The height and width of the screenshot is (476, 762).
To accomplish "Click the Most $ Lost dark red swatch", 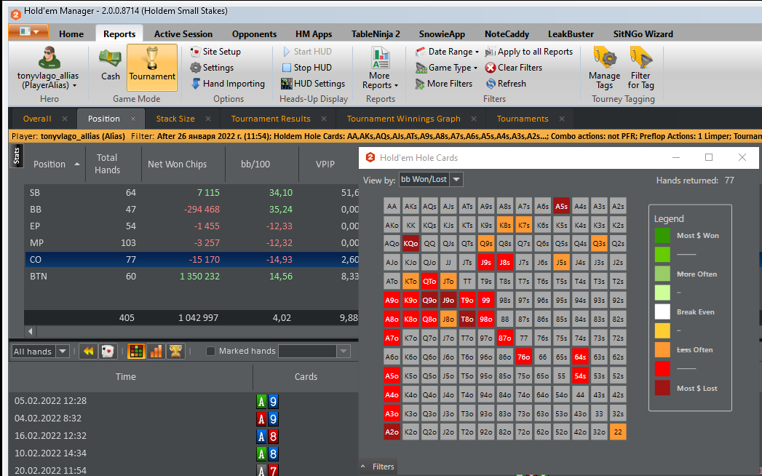I will click(662, 388).
